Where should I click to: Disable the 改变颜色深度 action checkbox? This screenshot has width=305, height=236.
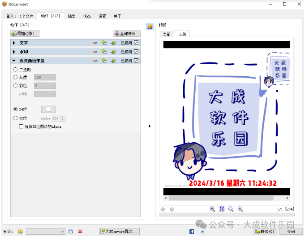[x=136, y=61]
